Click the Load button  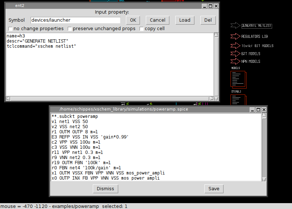(x=184, y=20)
